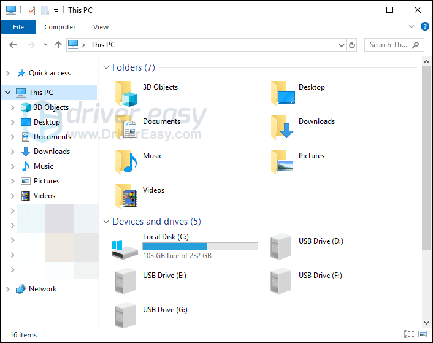This screenshot has height=343, width=433.
Task: Open the address bar history dropdown
Action: tap(342, 45)
